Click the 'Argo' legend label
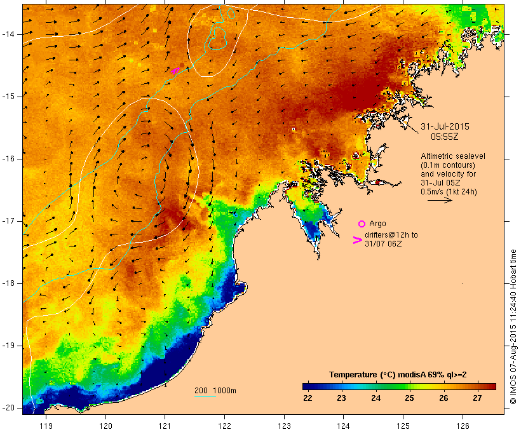The width and height of the screenshot is (521, 432). [x=377, y=224]
